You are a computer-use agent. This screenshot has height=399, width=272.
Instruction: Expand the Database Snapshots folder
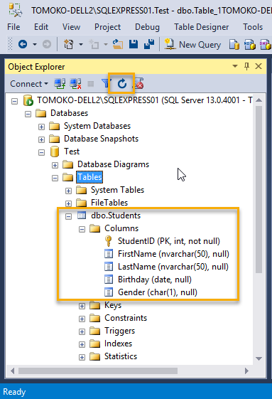[x=41, y=139]
